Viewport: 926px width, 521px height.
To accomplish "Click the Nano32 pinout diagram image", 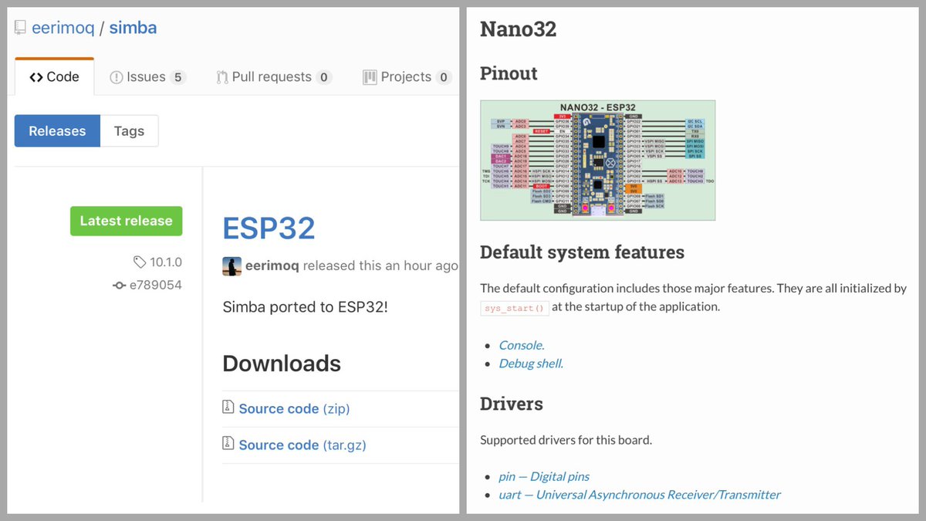I will tap(597, 160).
